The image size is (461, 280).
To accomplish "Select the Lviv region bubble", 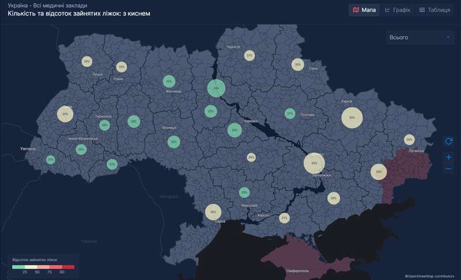I will (65, 114).
